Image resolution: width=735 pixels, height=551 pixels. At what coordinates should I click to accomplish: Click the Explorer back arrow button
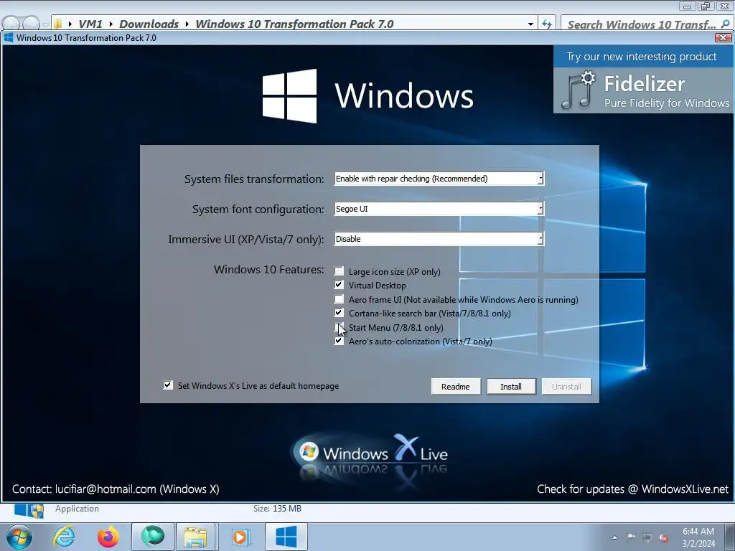coord(11,24)
